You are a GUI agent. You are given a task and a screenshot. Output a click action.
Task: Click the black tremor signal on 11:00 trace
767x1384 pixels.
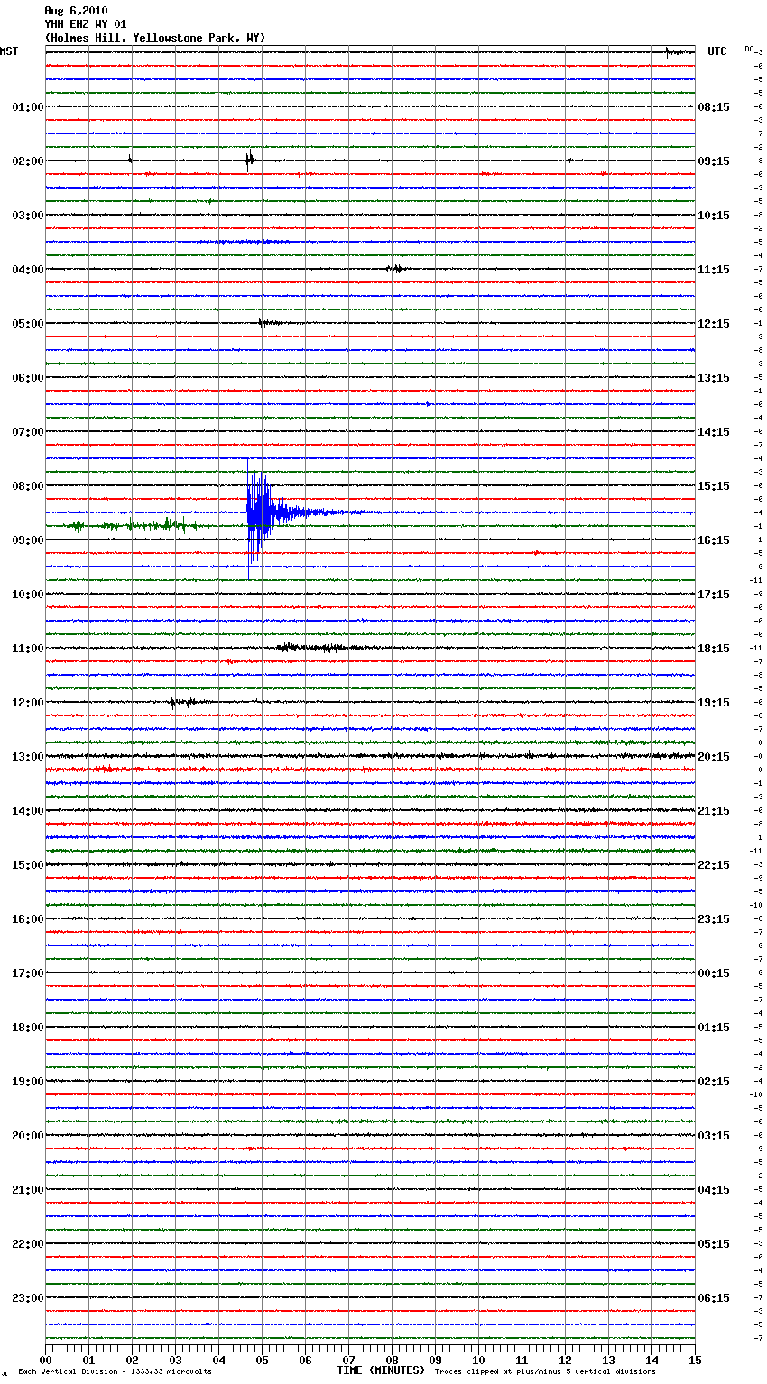tap(311, 647)
